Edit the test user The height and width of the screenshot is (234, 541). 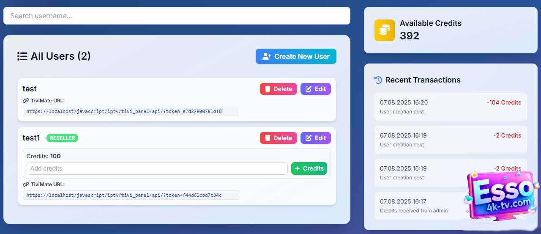pos(316,89)
